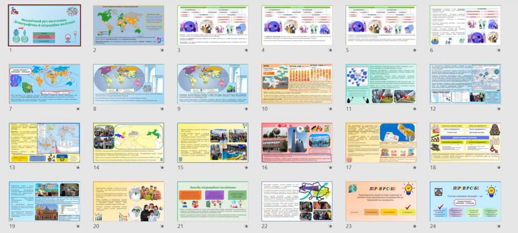
Task: Select slide 20 thumbnail
Action: tap(128, 201)
